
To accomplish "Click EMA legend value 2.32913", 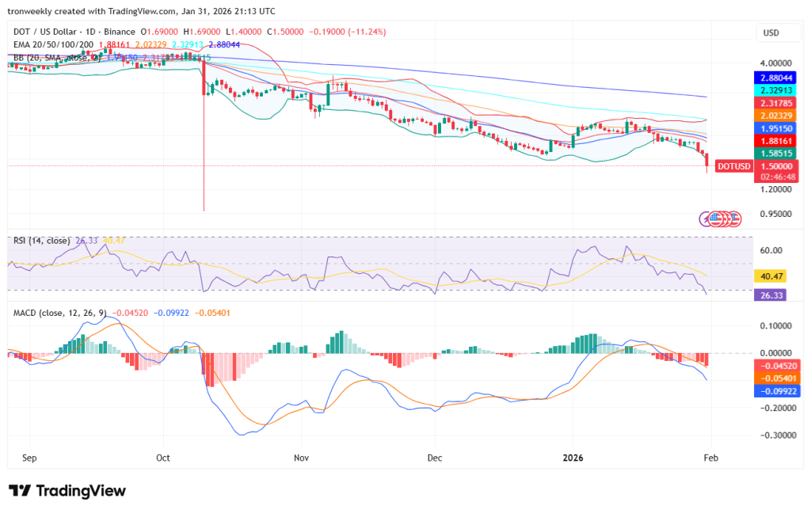I will point(188,44).
